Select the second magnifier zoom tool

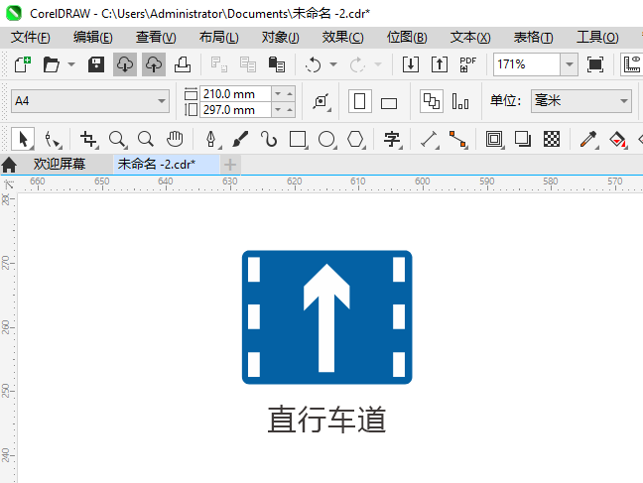pos(146,140)
